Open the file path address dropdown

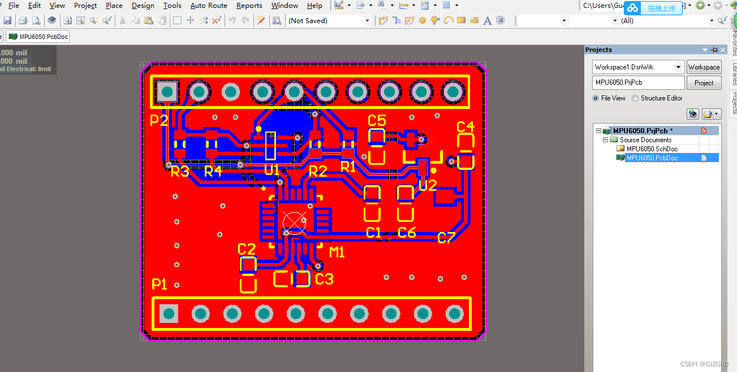pos(690,6)
